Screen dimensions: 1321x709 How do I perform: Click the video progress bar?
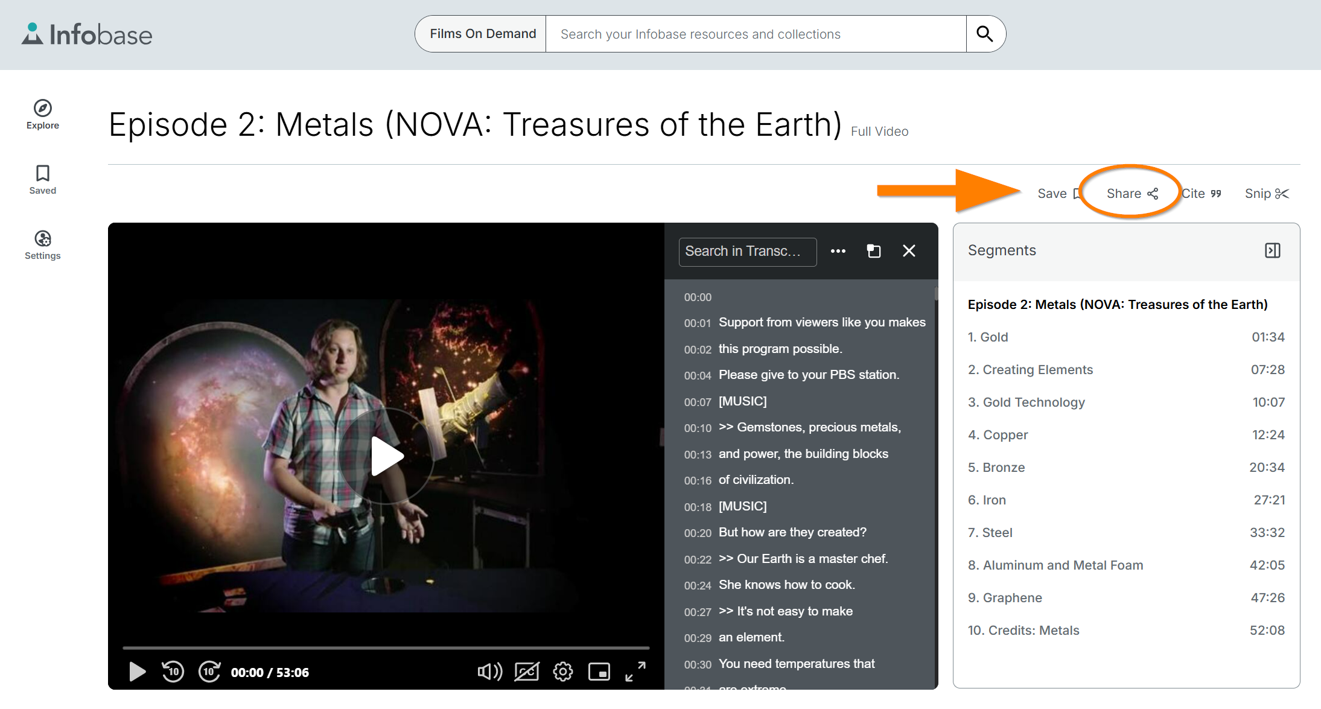pos(386,648)
